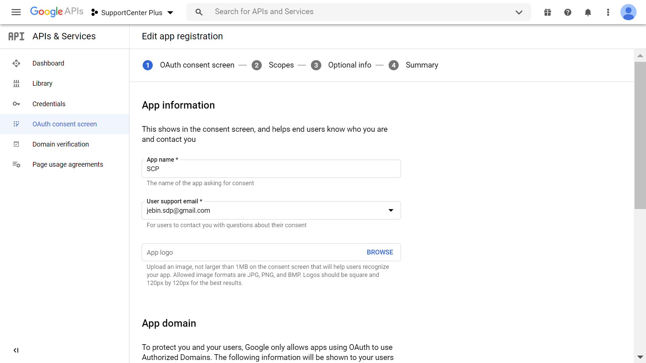
Task: Jump to the Scopes step
Action: 281,65
